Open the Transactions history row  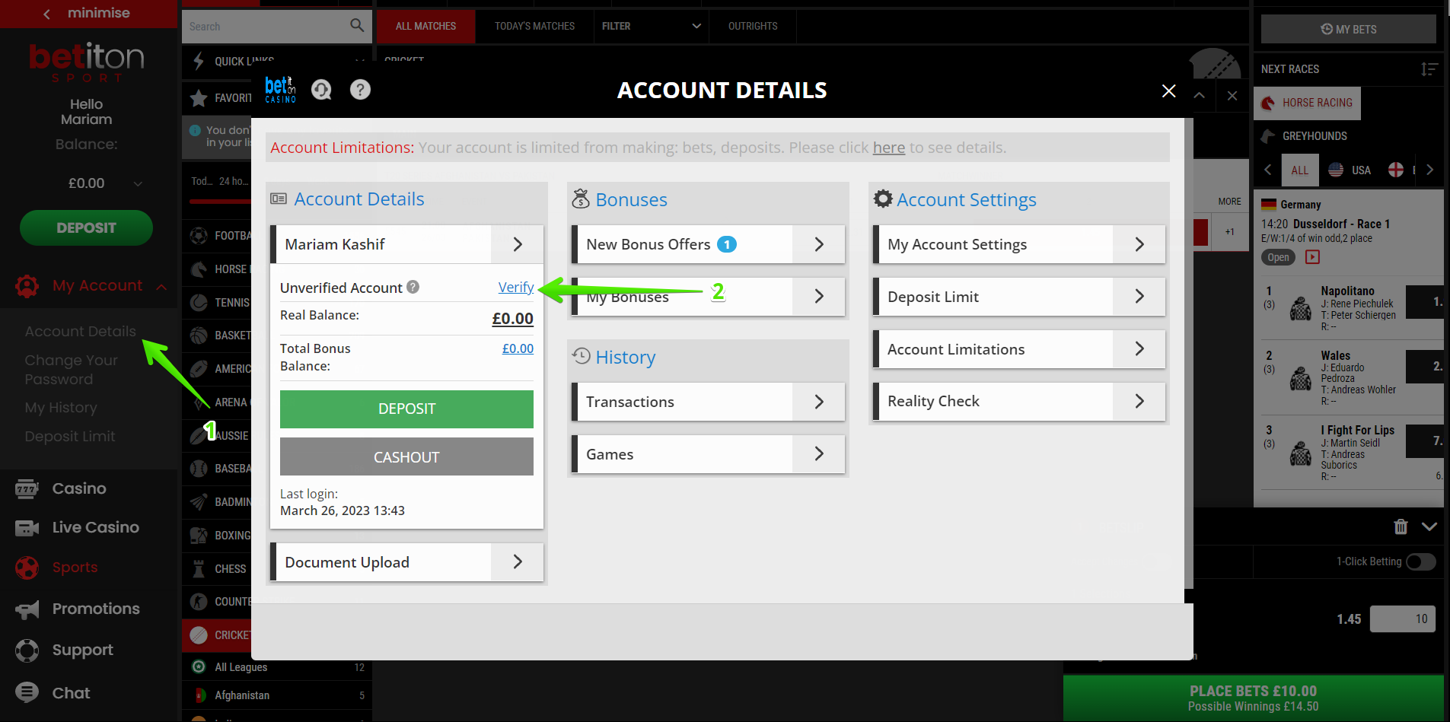709,402
